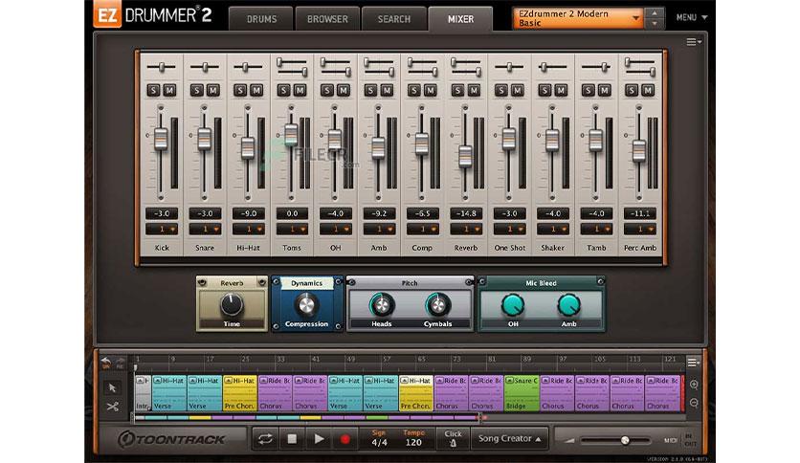The height and width of the screenshot is (463, 800).
Task: Click the Pitch Cymbals knob
Action: point(437,305)
